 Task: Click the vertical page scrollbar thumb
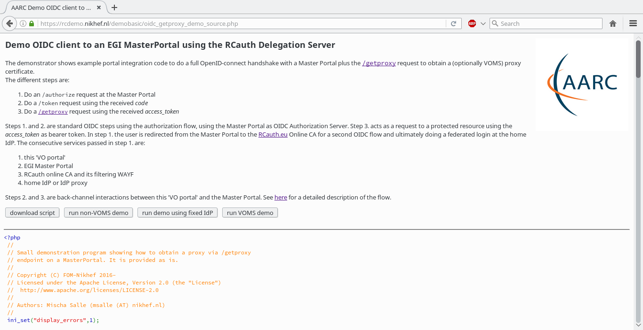[x=638, y=59]
